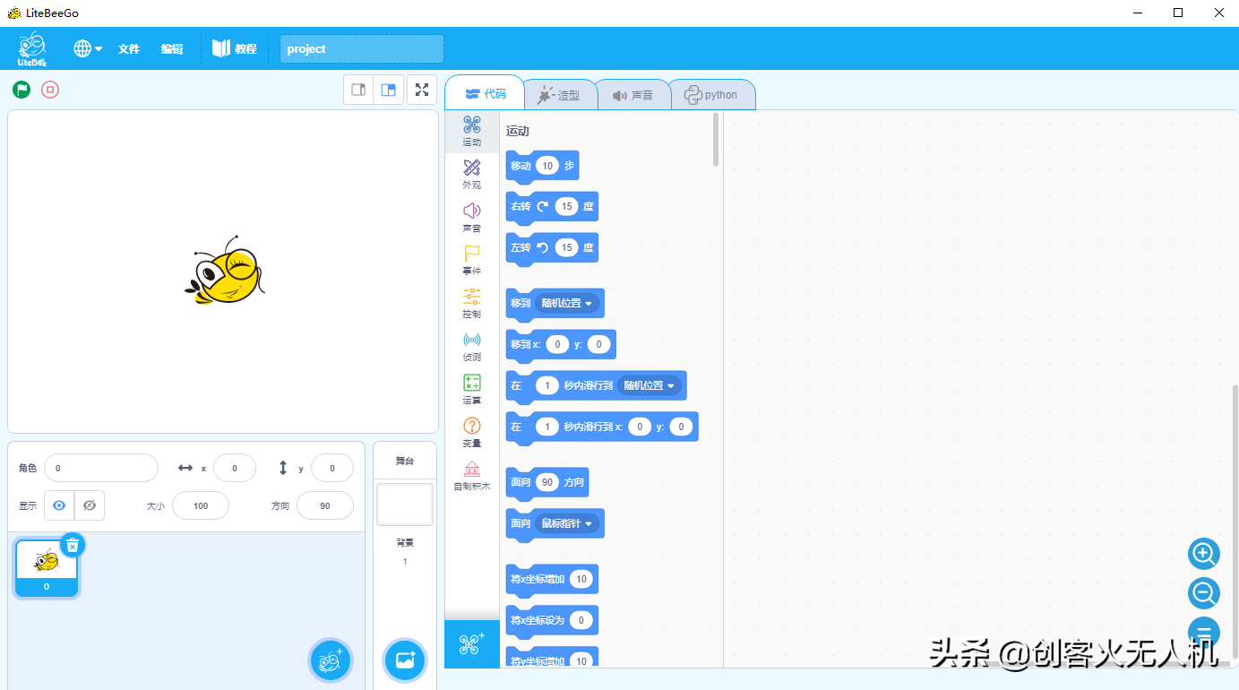Maximize the LiteBeeGo window
This screenshot has width=1239, height=690.
point(1178,13)
